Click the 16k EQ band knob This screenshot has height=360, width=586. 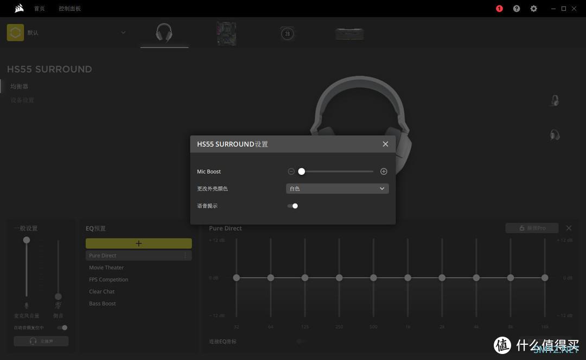545,278
